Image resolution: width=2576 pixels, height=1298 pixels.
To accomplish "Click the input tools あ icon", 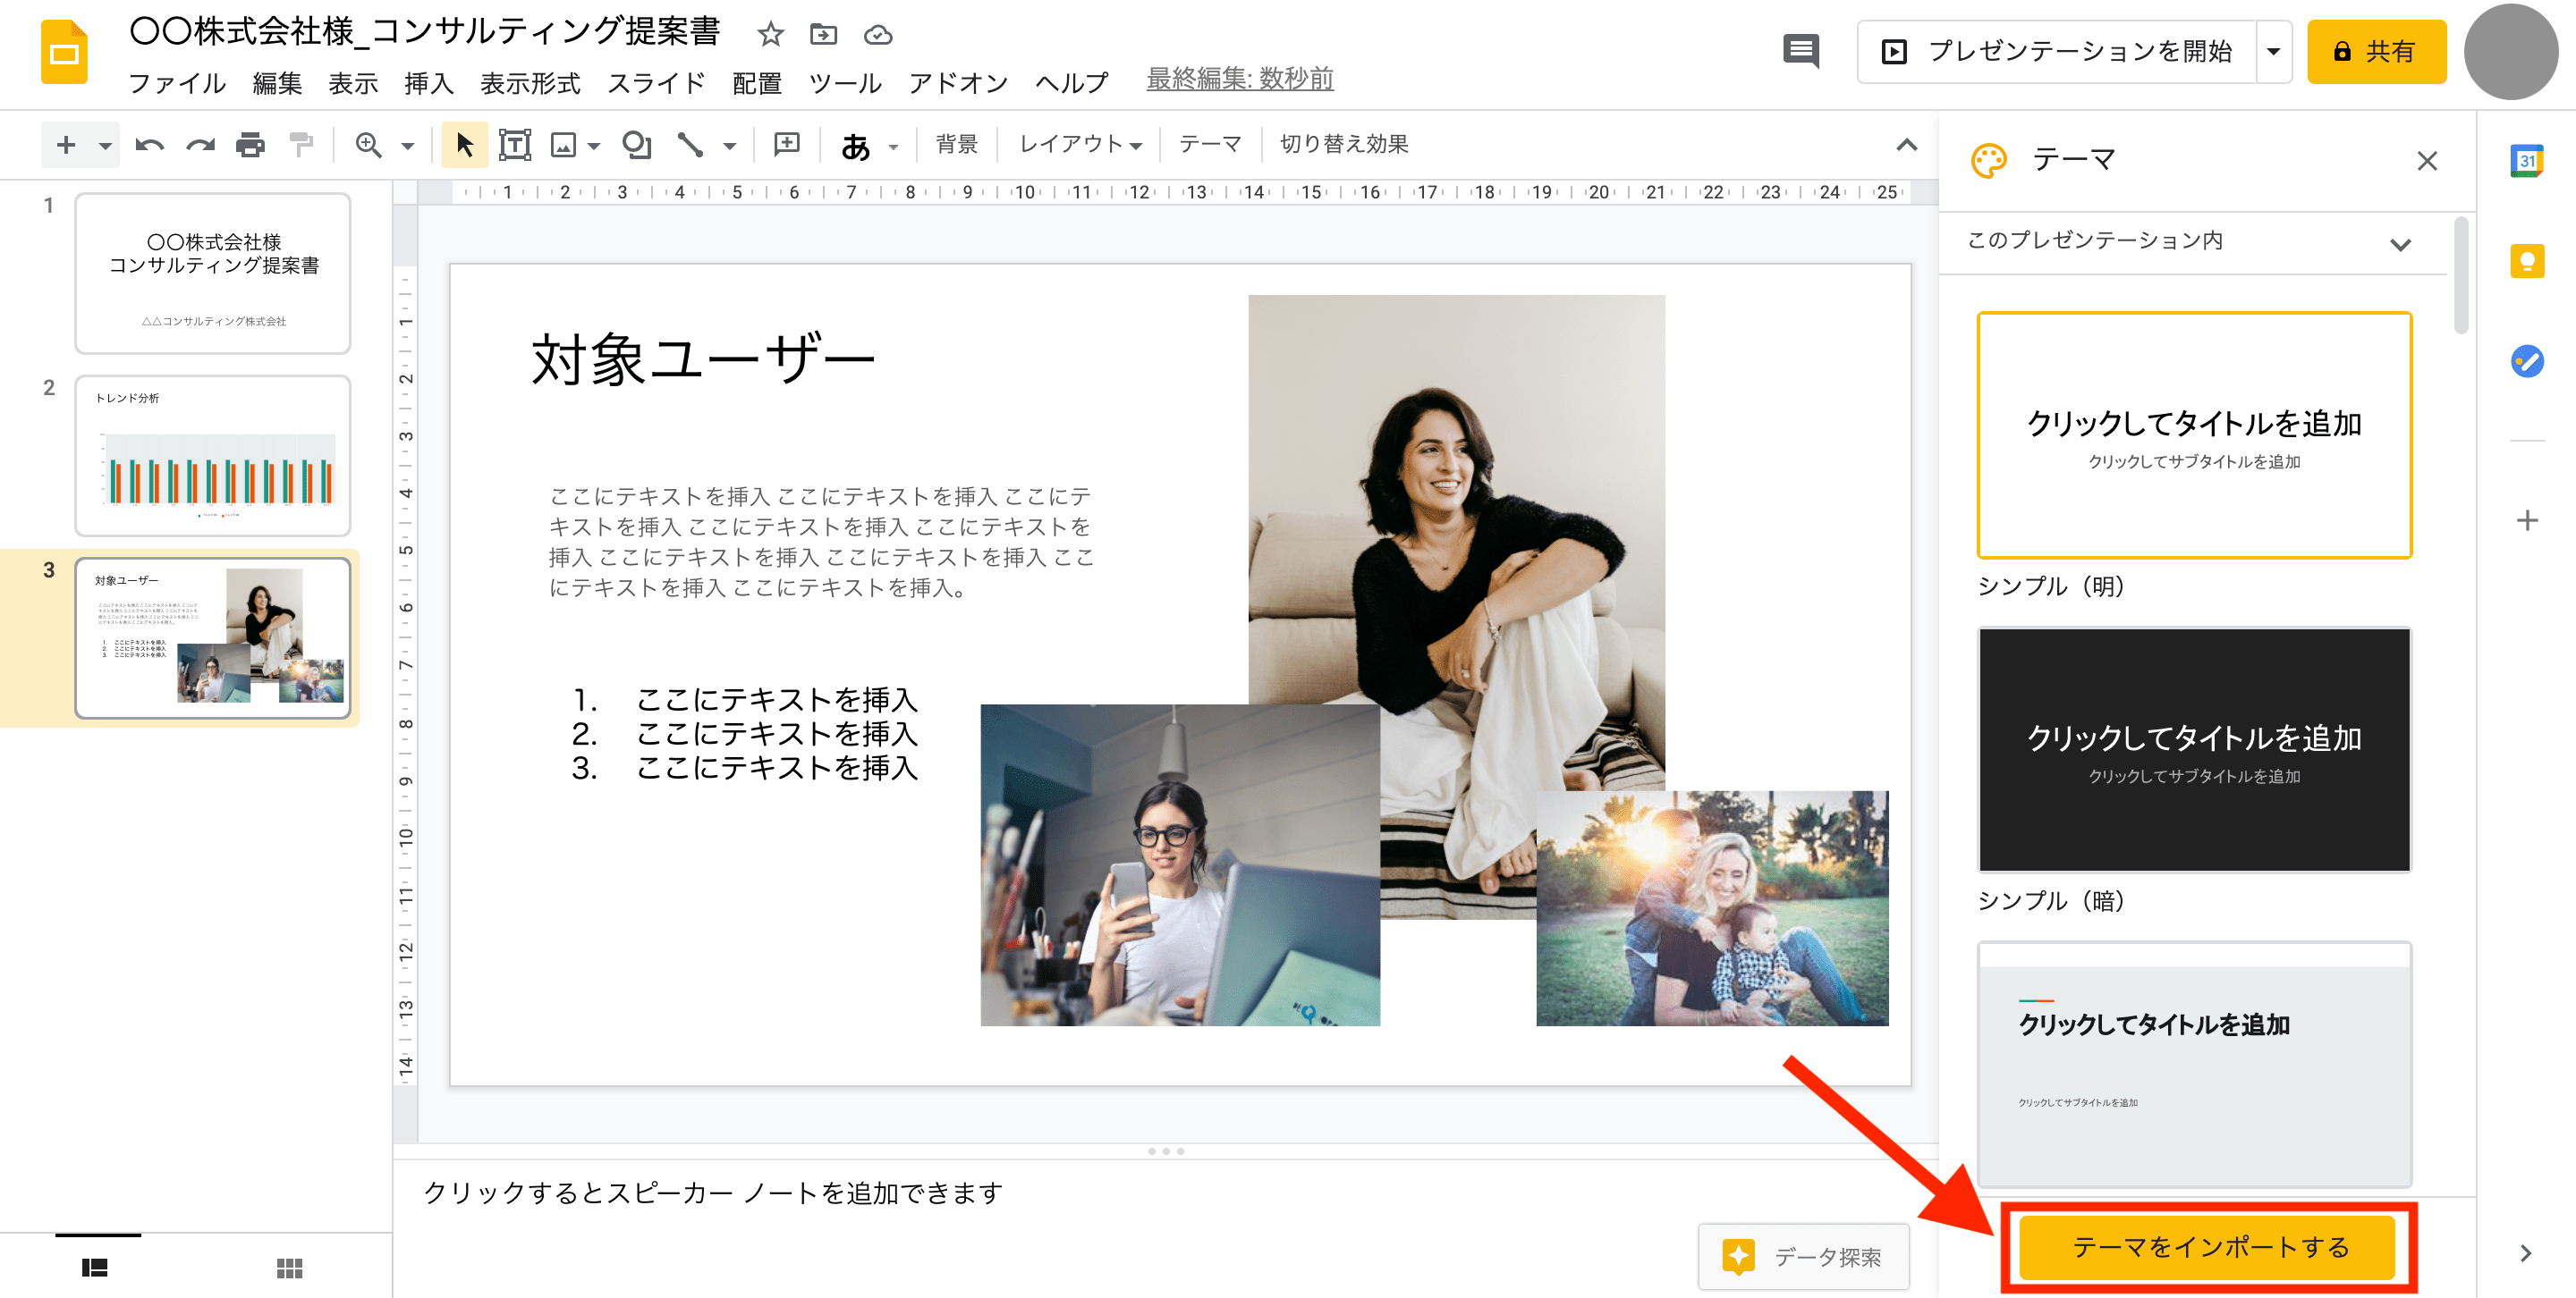I will (855, 147).
